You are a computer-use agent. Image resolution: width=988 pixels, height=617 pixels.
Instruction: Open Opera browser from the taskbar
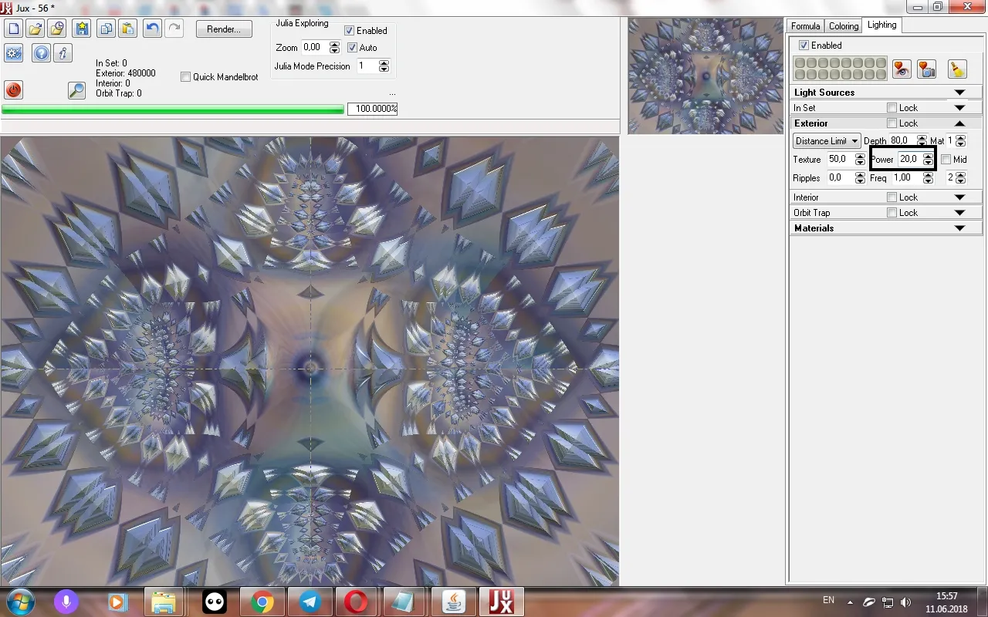click(357, 602)
